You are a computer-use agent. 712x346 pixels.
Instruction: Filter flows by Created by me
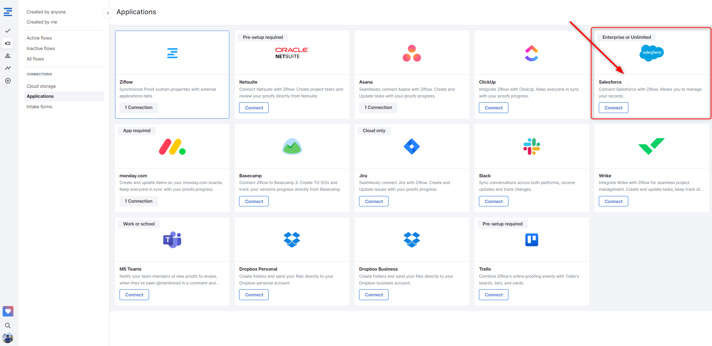[x=42, y=22]
